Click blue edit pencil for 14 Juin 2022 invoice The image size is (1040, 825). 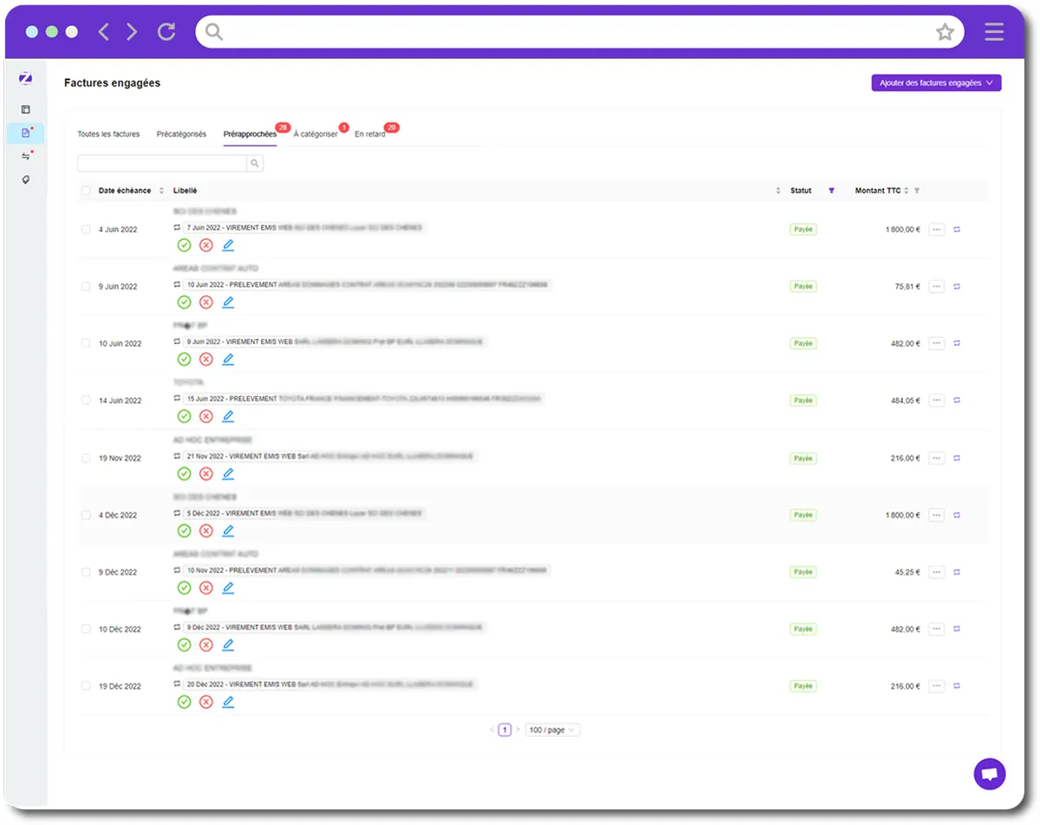[228, 417]
